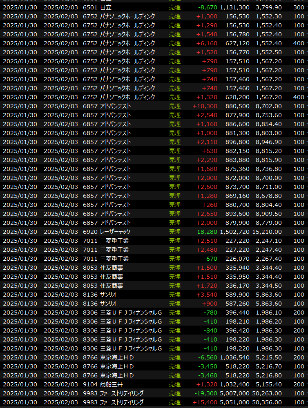
Task: Select the price 8,702.00 cell
Action: coord(268,106)
